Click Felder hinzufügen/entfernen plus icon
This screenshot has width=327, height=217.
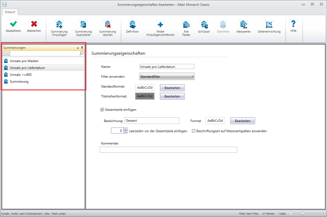click(160, 24)
